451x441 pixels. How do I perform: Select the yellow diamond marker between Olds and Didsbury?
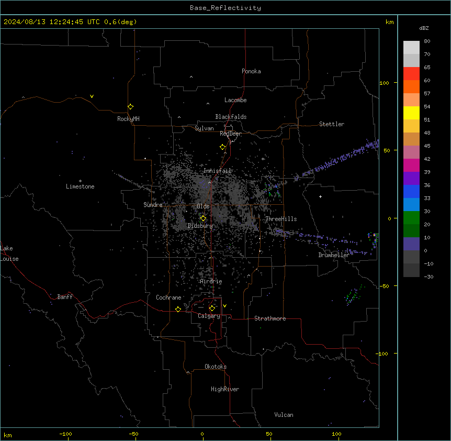tap(203, 218)
